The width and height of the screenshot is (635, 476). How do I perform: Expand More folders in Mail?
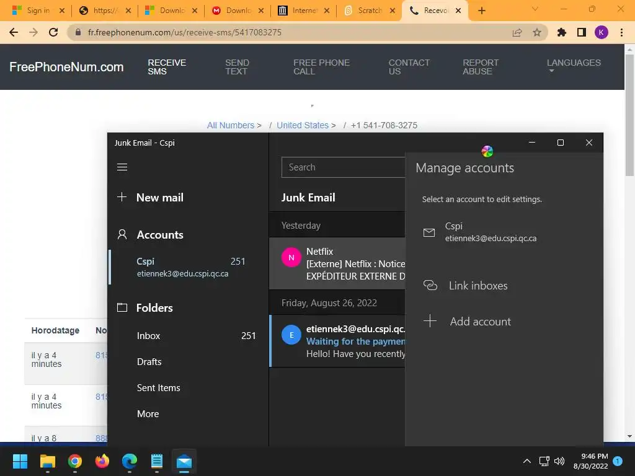pyautogui.click(x=148, y=413)
